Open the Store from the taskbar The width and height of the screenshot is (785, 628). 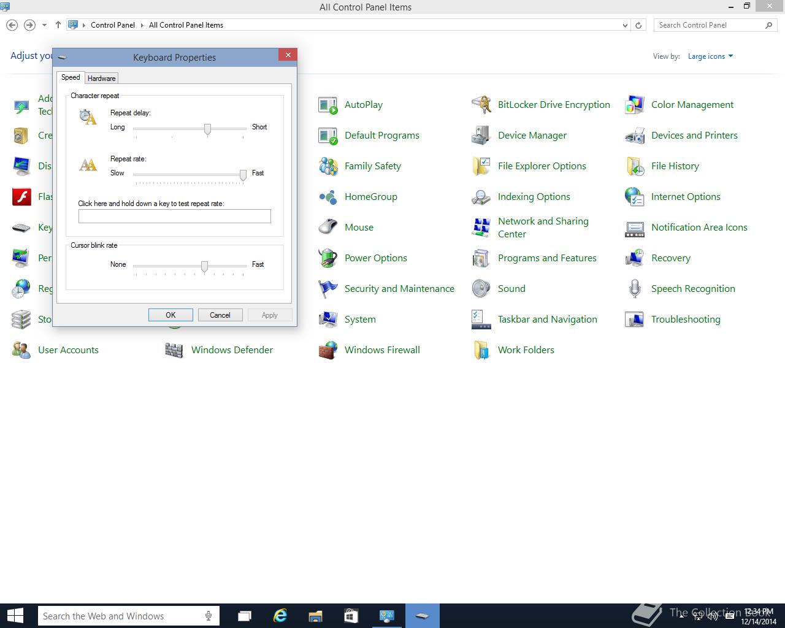[x=351, y=616]
